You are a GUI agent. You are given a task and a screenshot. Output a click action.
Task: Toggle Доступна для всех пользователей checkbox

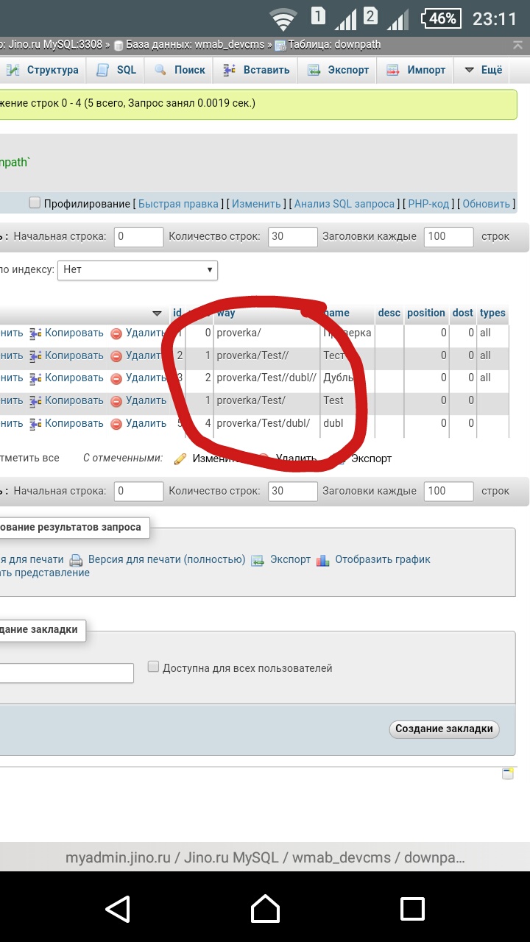[153, 667]
